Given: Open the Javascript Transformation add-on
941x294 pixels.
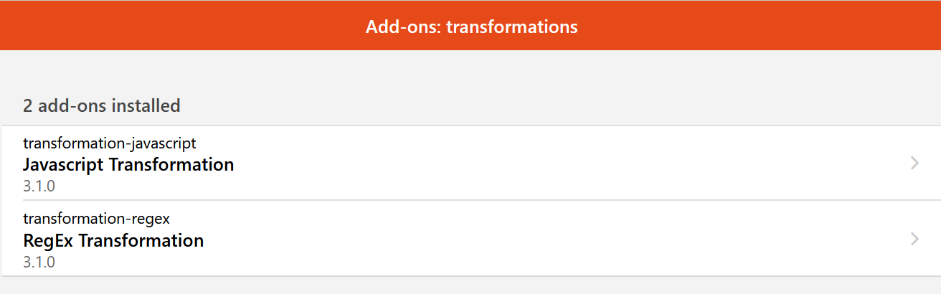Looking at the screenshot, I should (128, 165).
